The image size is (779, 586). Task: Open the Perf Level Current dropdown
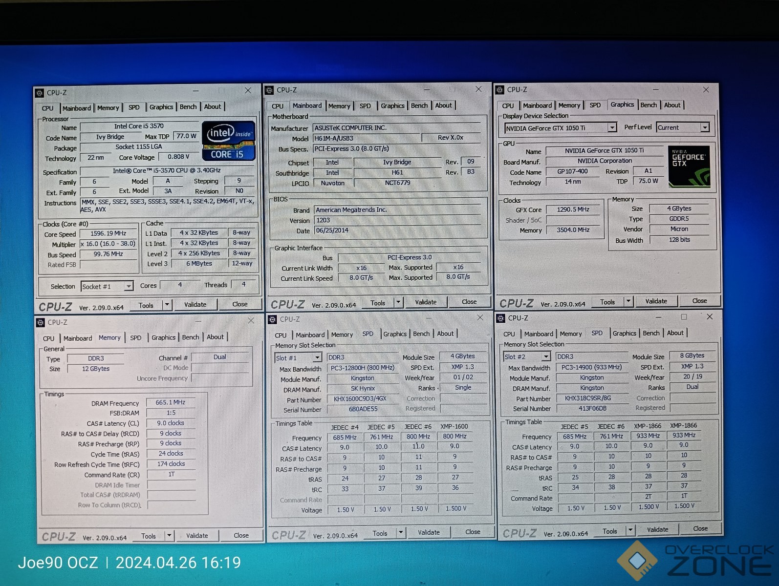tap(683, 127)
